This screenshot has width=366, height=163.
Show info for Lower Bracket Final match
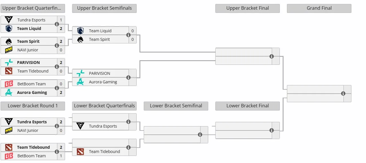click(x=271, y=130)
